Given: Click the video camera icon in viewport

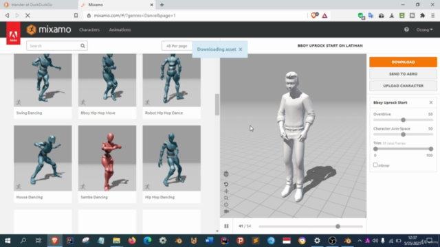Looking at the screenshot, I should coord(226,211).
